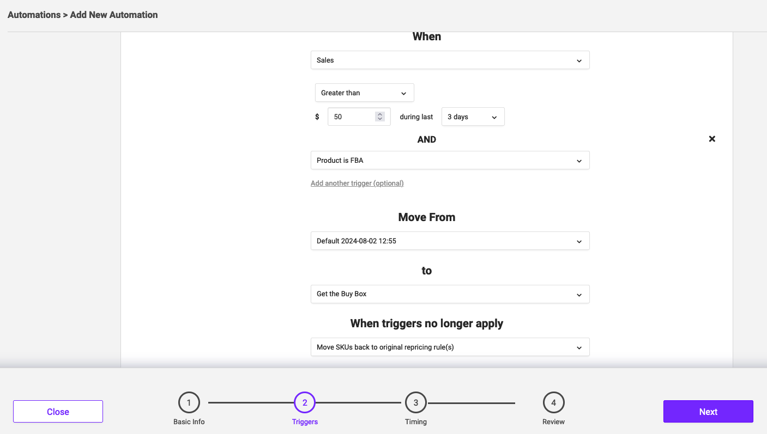Open the Sales trigger type dropdown
The width and height of the screenshot is (767, 434).
point(450,60)
